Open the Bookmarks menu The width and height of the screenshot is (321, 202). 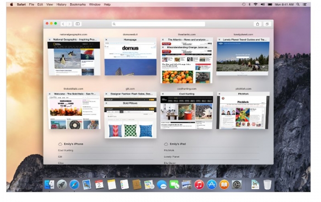coord(78,4)
